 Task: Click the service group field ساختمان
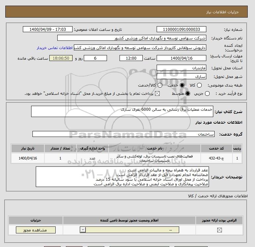(x=124, y=134)
